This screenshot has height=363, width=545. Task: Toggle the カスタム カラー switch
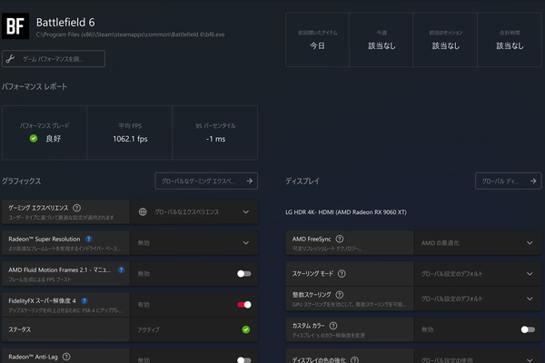(528, 329)
